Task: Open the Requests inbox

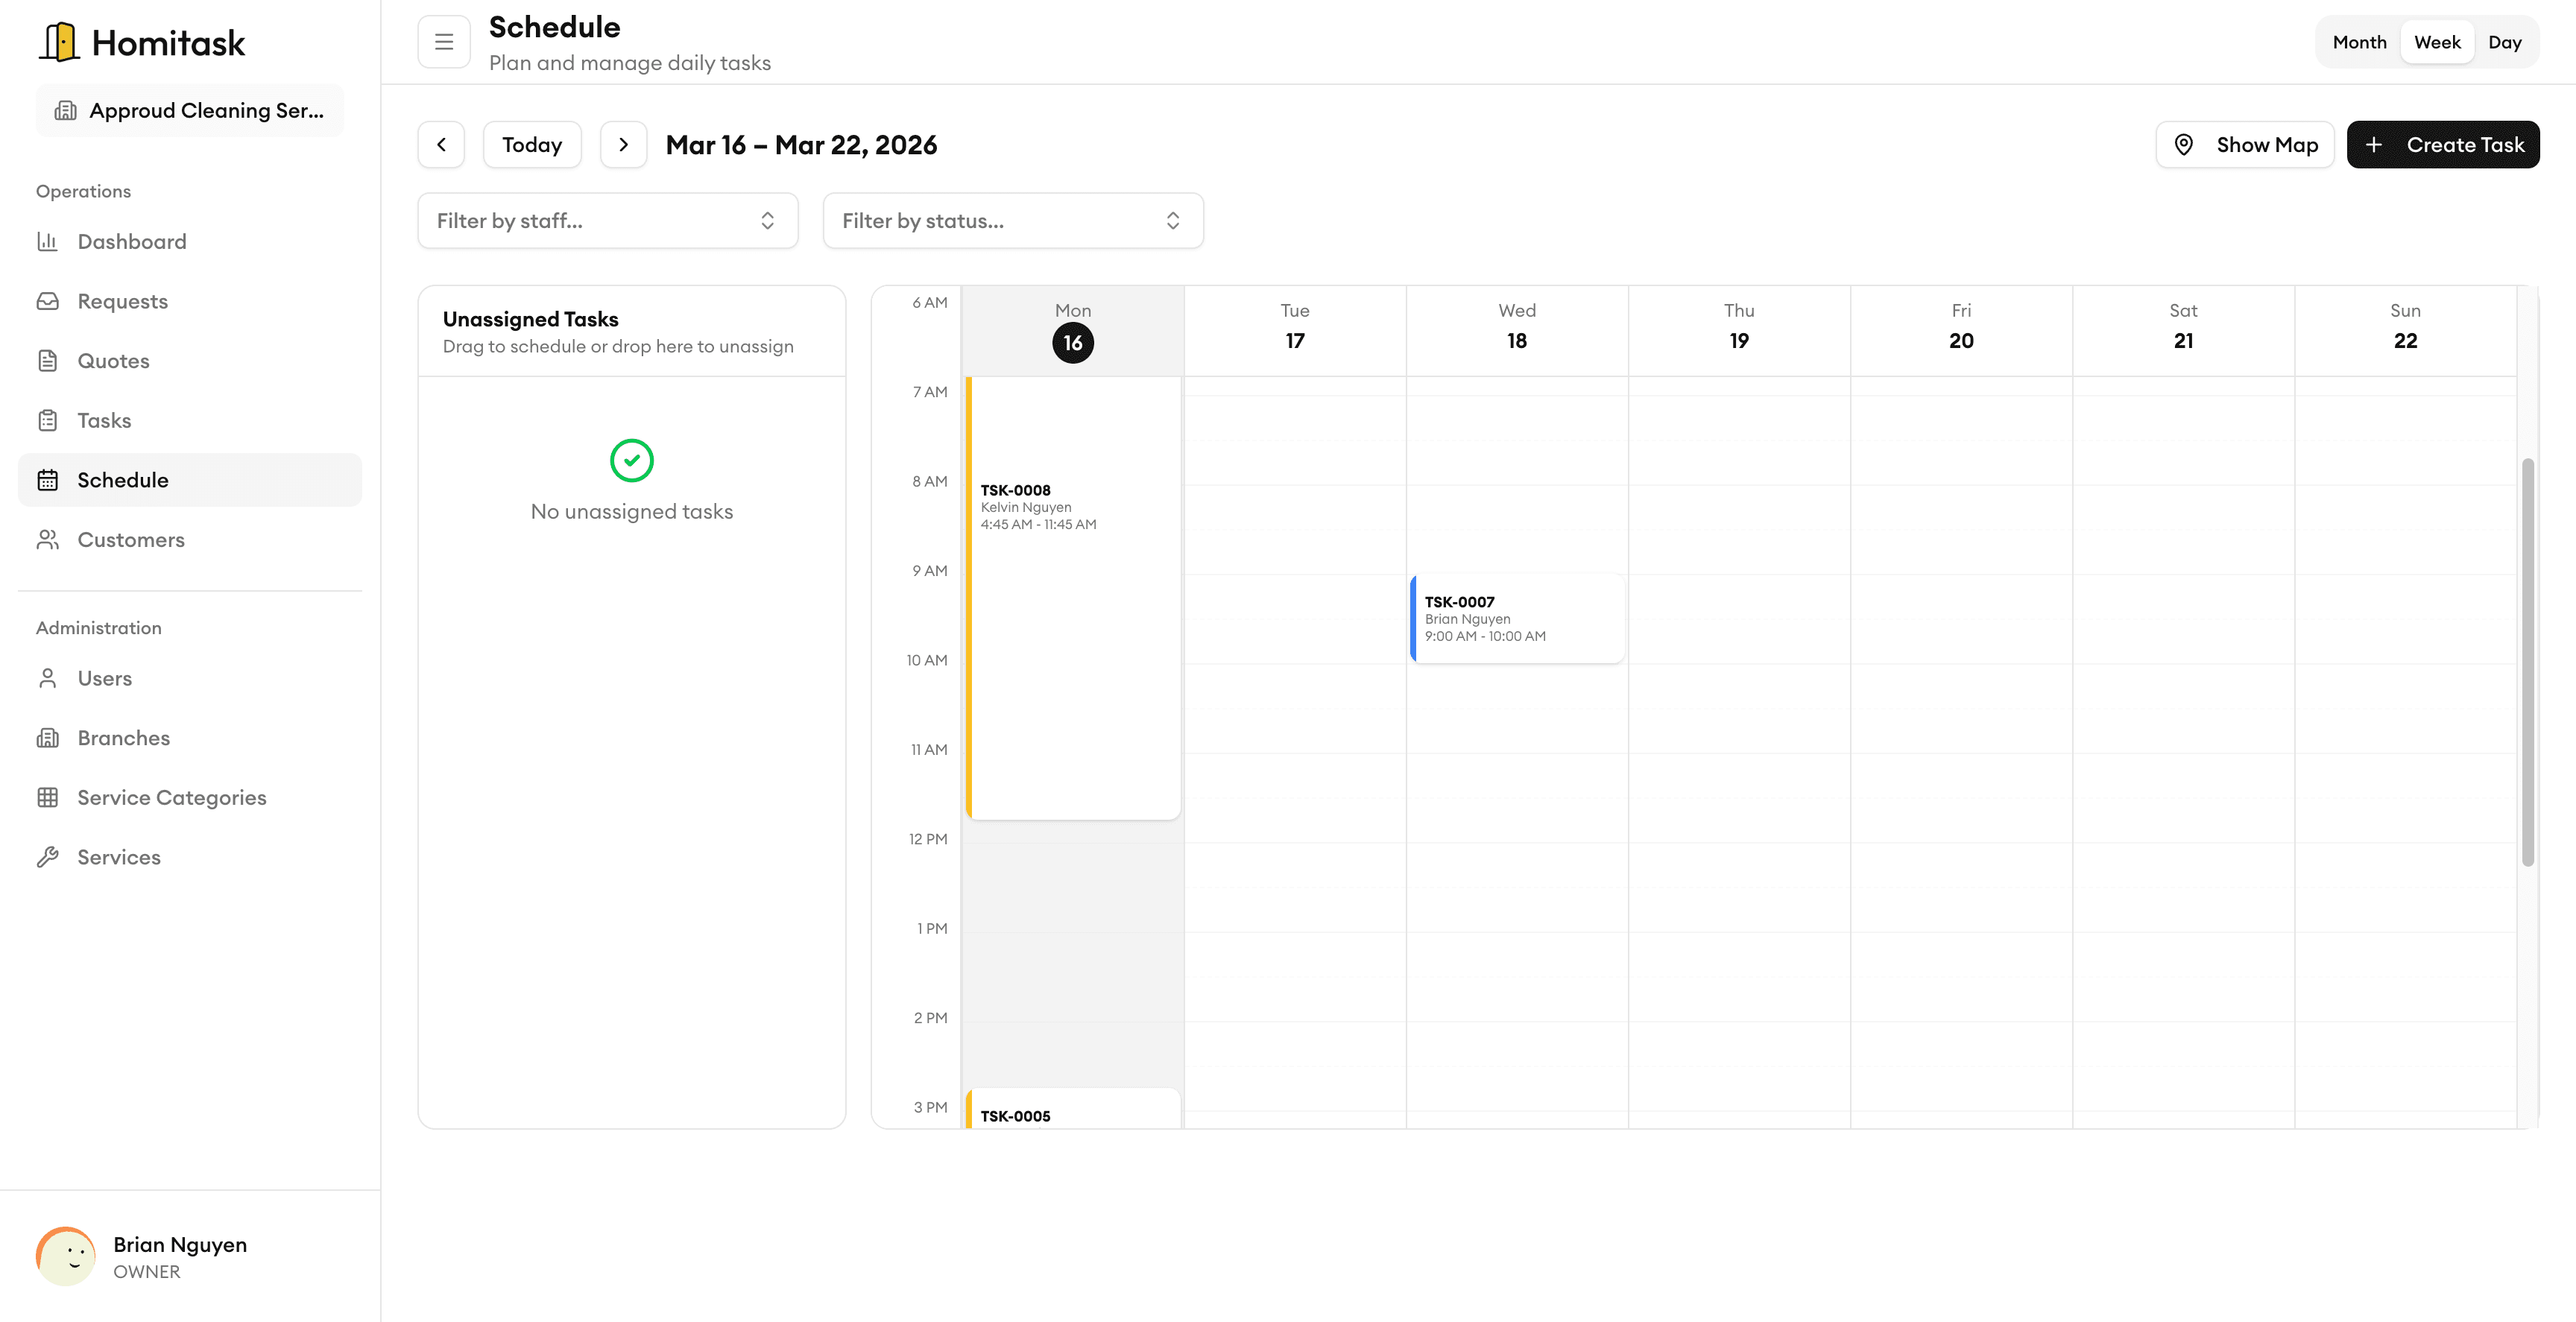Action: click(123, 301)
